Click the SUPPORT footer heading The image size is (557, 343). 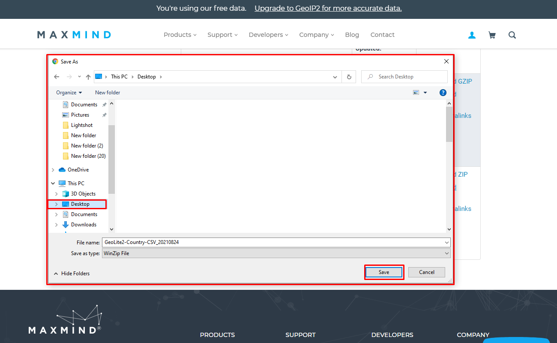pyautogui.click(x=300, y=335)
